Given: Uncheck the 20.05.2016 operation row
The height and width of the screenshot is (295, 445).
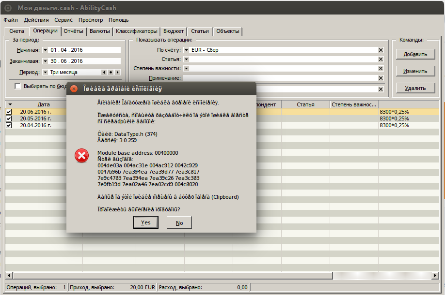Looking at the screenshot, I should tap(9, 118).
